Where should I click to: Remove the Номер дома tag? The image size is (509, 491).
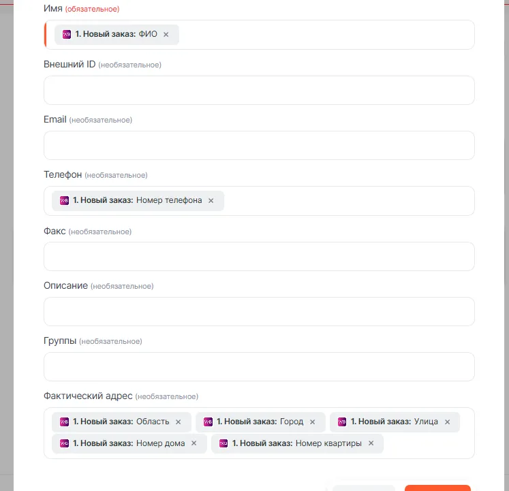pos(194,443)
